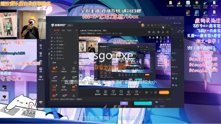Open the Adobe Audition desktop icon

[x=205, y=4]
